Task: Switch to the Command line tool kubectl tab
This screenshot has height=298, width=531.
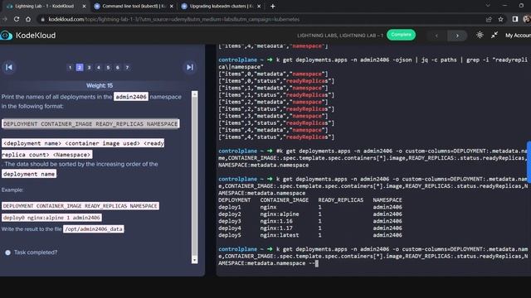Action: [x=134, y=6]
